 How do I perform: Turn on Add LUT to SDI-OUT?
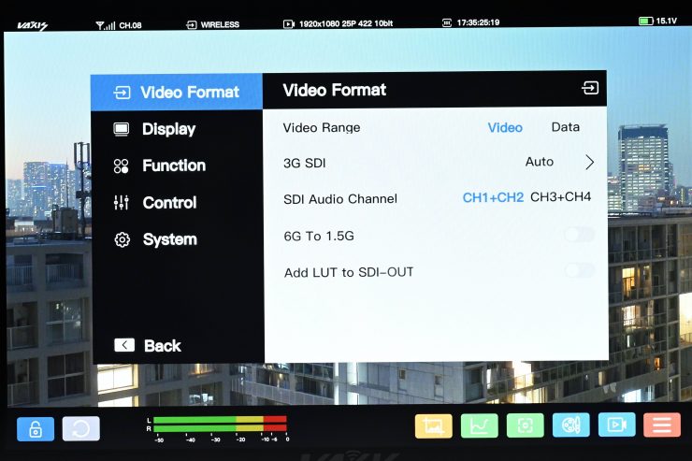[x=579, y=271]
